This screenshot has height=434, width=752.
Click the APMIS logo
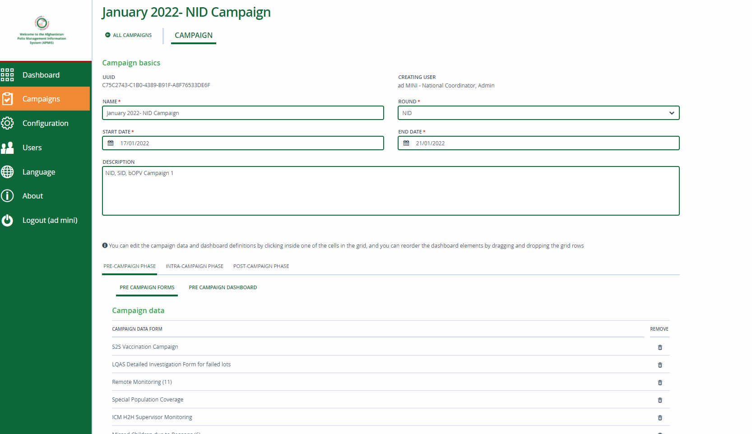42,24
